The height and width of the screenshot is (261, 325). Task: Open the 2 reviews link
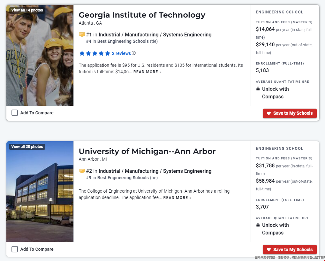click(x=121, y=54)
